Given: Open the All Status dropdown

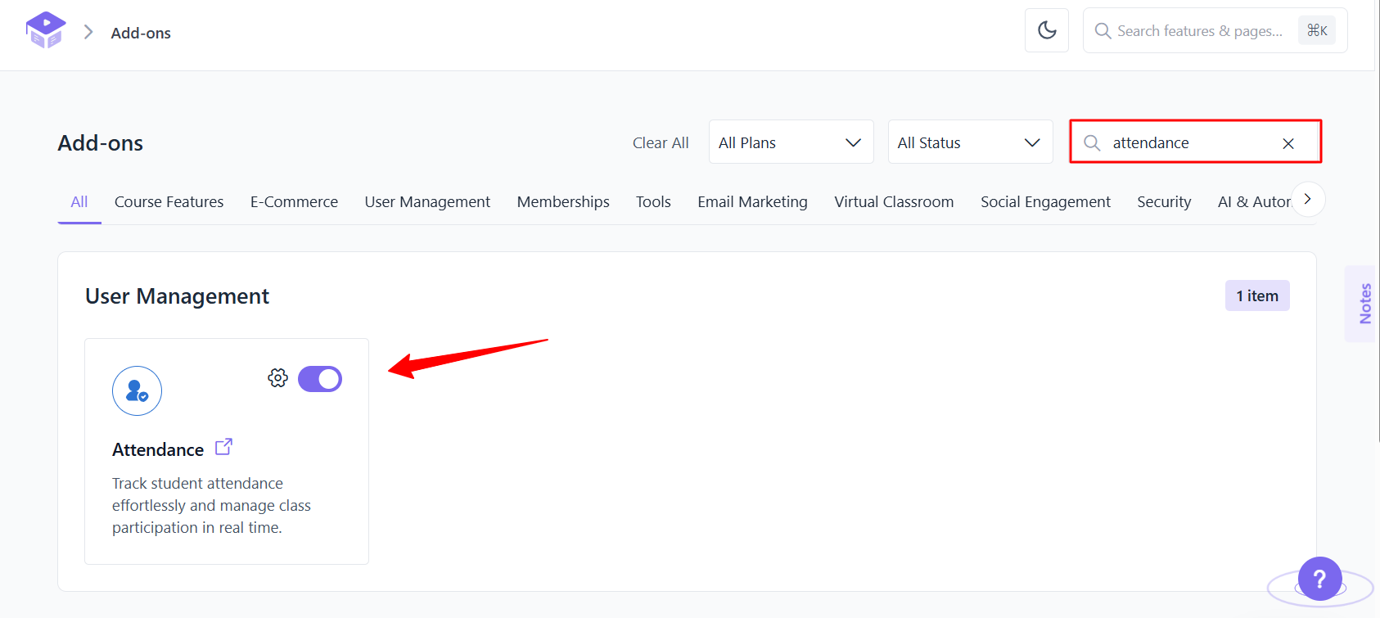Looking at the screenshot, I should [970, 142].
